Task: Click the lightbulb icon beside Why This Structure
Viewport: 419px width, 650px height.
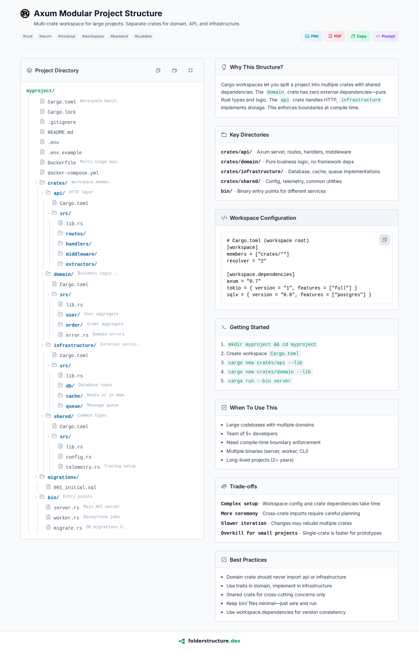Action: (x=224, y=67)
